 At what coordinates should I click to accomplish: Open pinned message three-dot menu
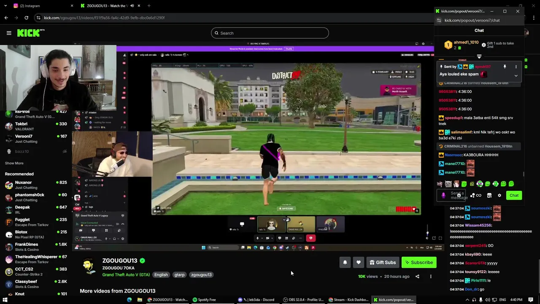(x=516, y=67)
